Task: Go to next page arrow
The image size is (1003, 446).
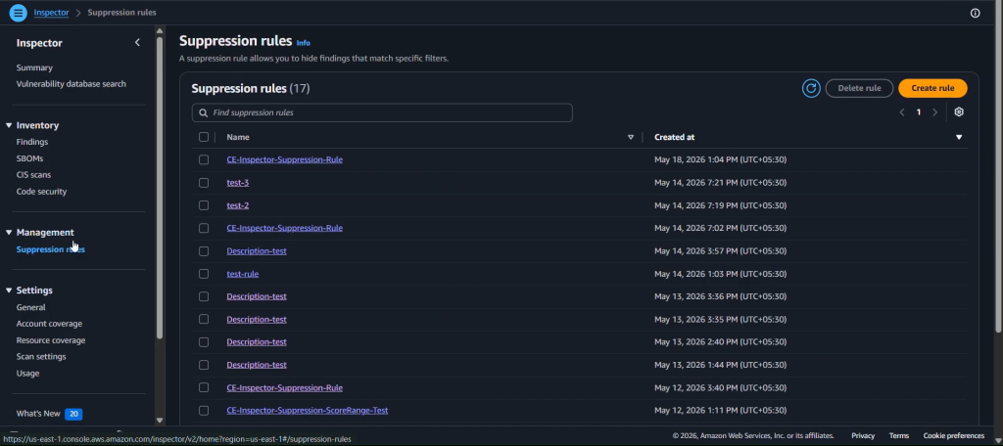Action: (x=934, y=112)
